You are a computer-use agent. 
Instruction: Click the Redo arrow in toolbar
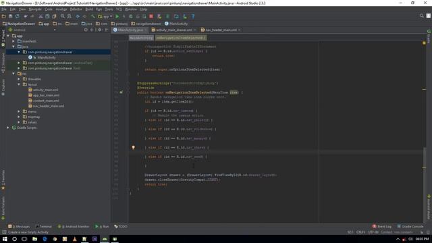click(32, 16)
